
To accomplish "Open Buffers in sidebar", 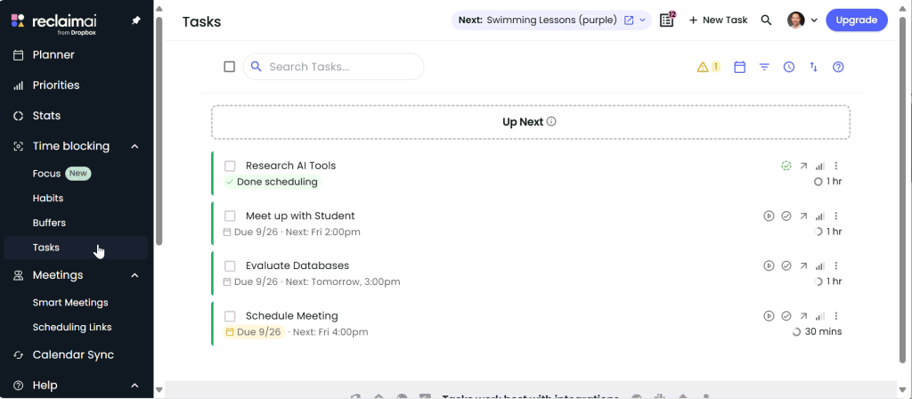I will pyautogui.click(x=50, y=223).
